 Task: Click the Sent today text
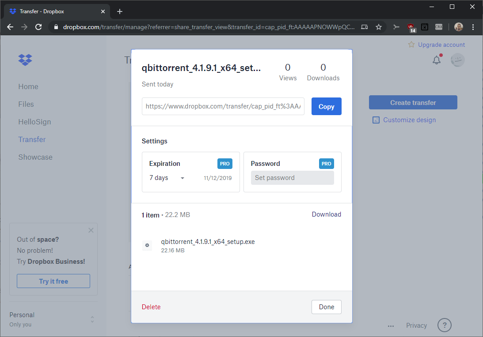[x=157, y=84]
